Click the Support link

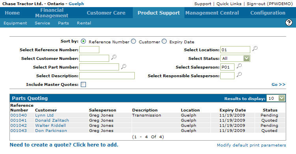pyautogui.click(x=203, y=4)
